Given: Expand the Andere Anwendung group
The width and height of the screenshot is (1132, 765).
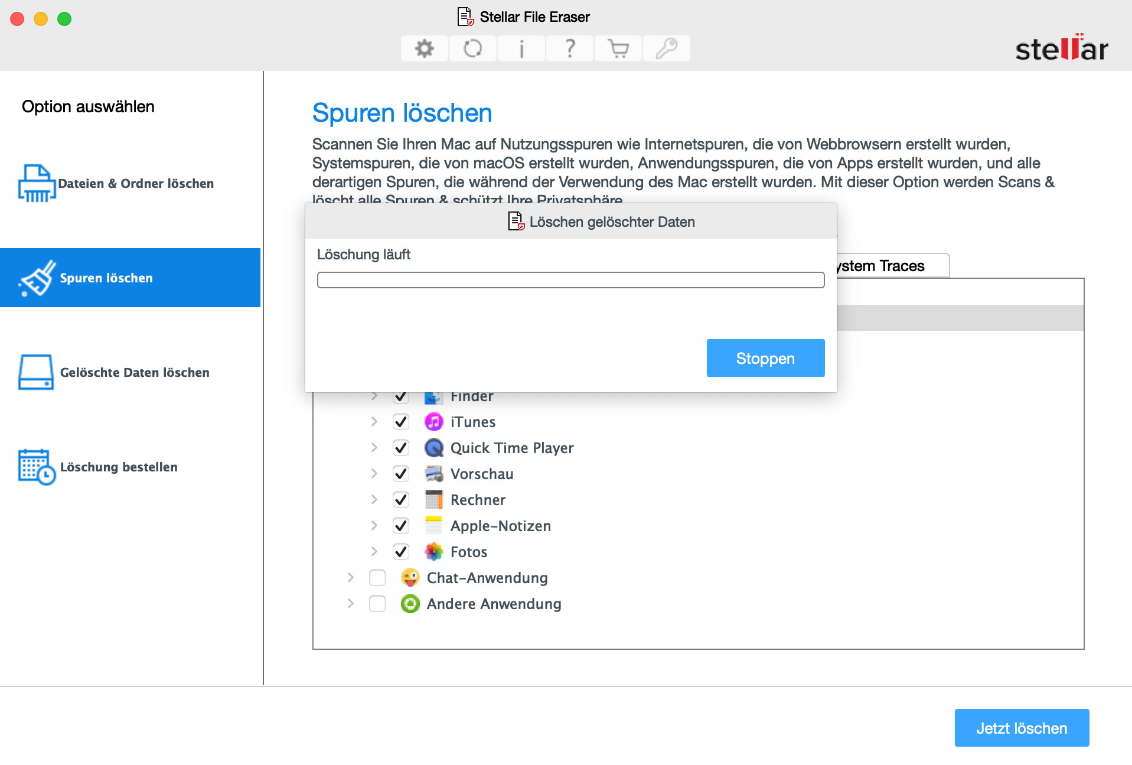Looking at the screenshot, I should [x=351, y=604].
